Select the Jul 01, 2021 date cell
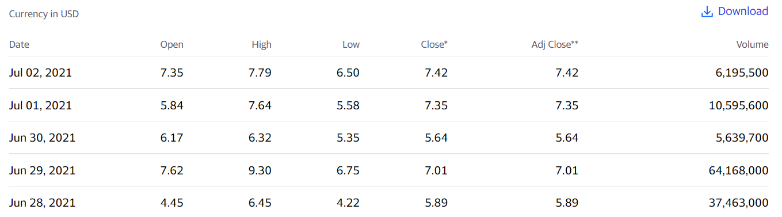Screen dimensions: 782x217 (40, 106)
